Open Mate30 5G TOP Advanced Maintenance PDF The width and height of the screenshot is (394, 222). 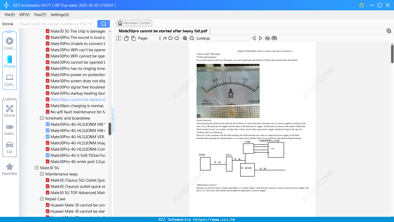click(x=75, y=193)
